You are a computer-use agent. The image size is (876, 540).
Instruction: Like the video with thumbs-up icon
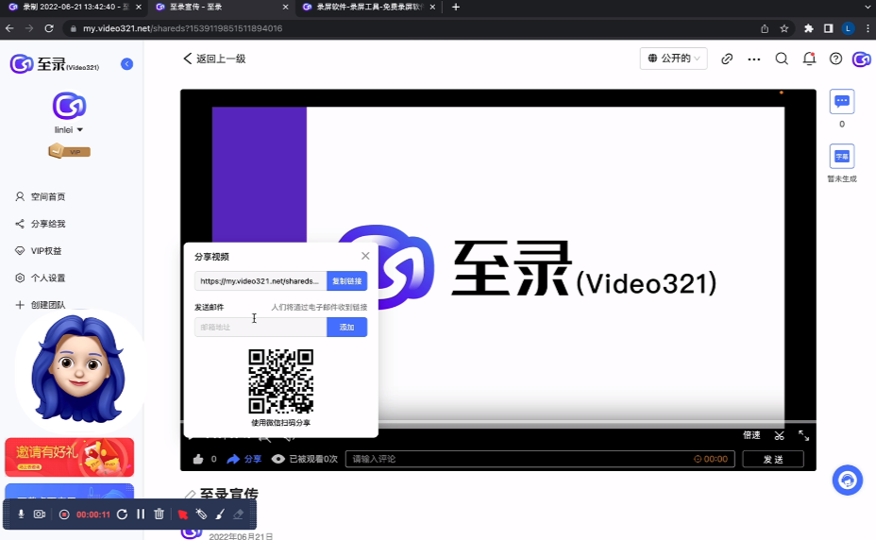[x=198, y=459]
